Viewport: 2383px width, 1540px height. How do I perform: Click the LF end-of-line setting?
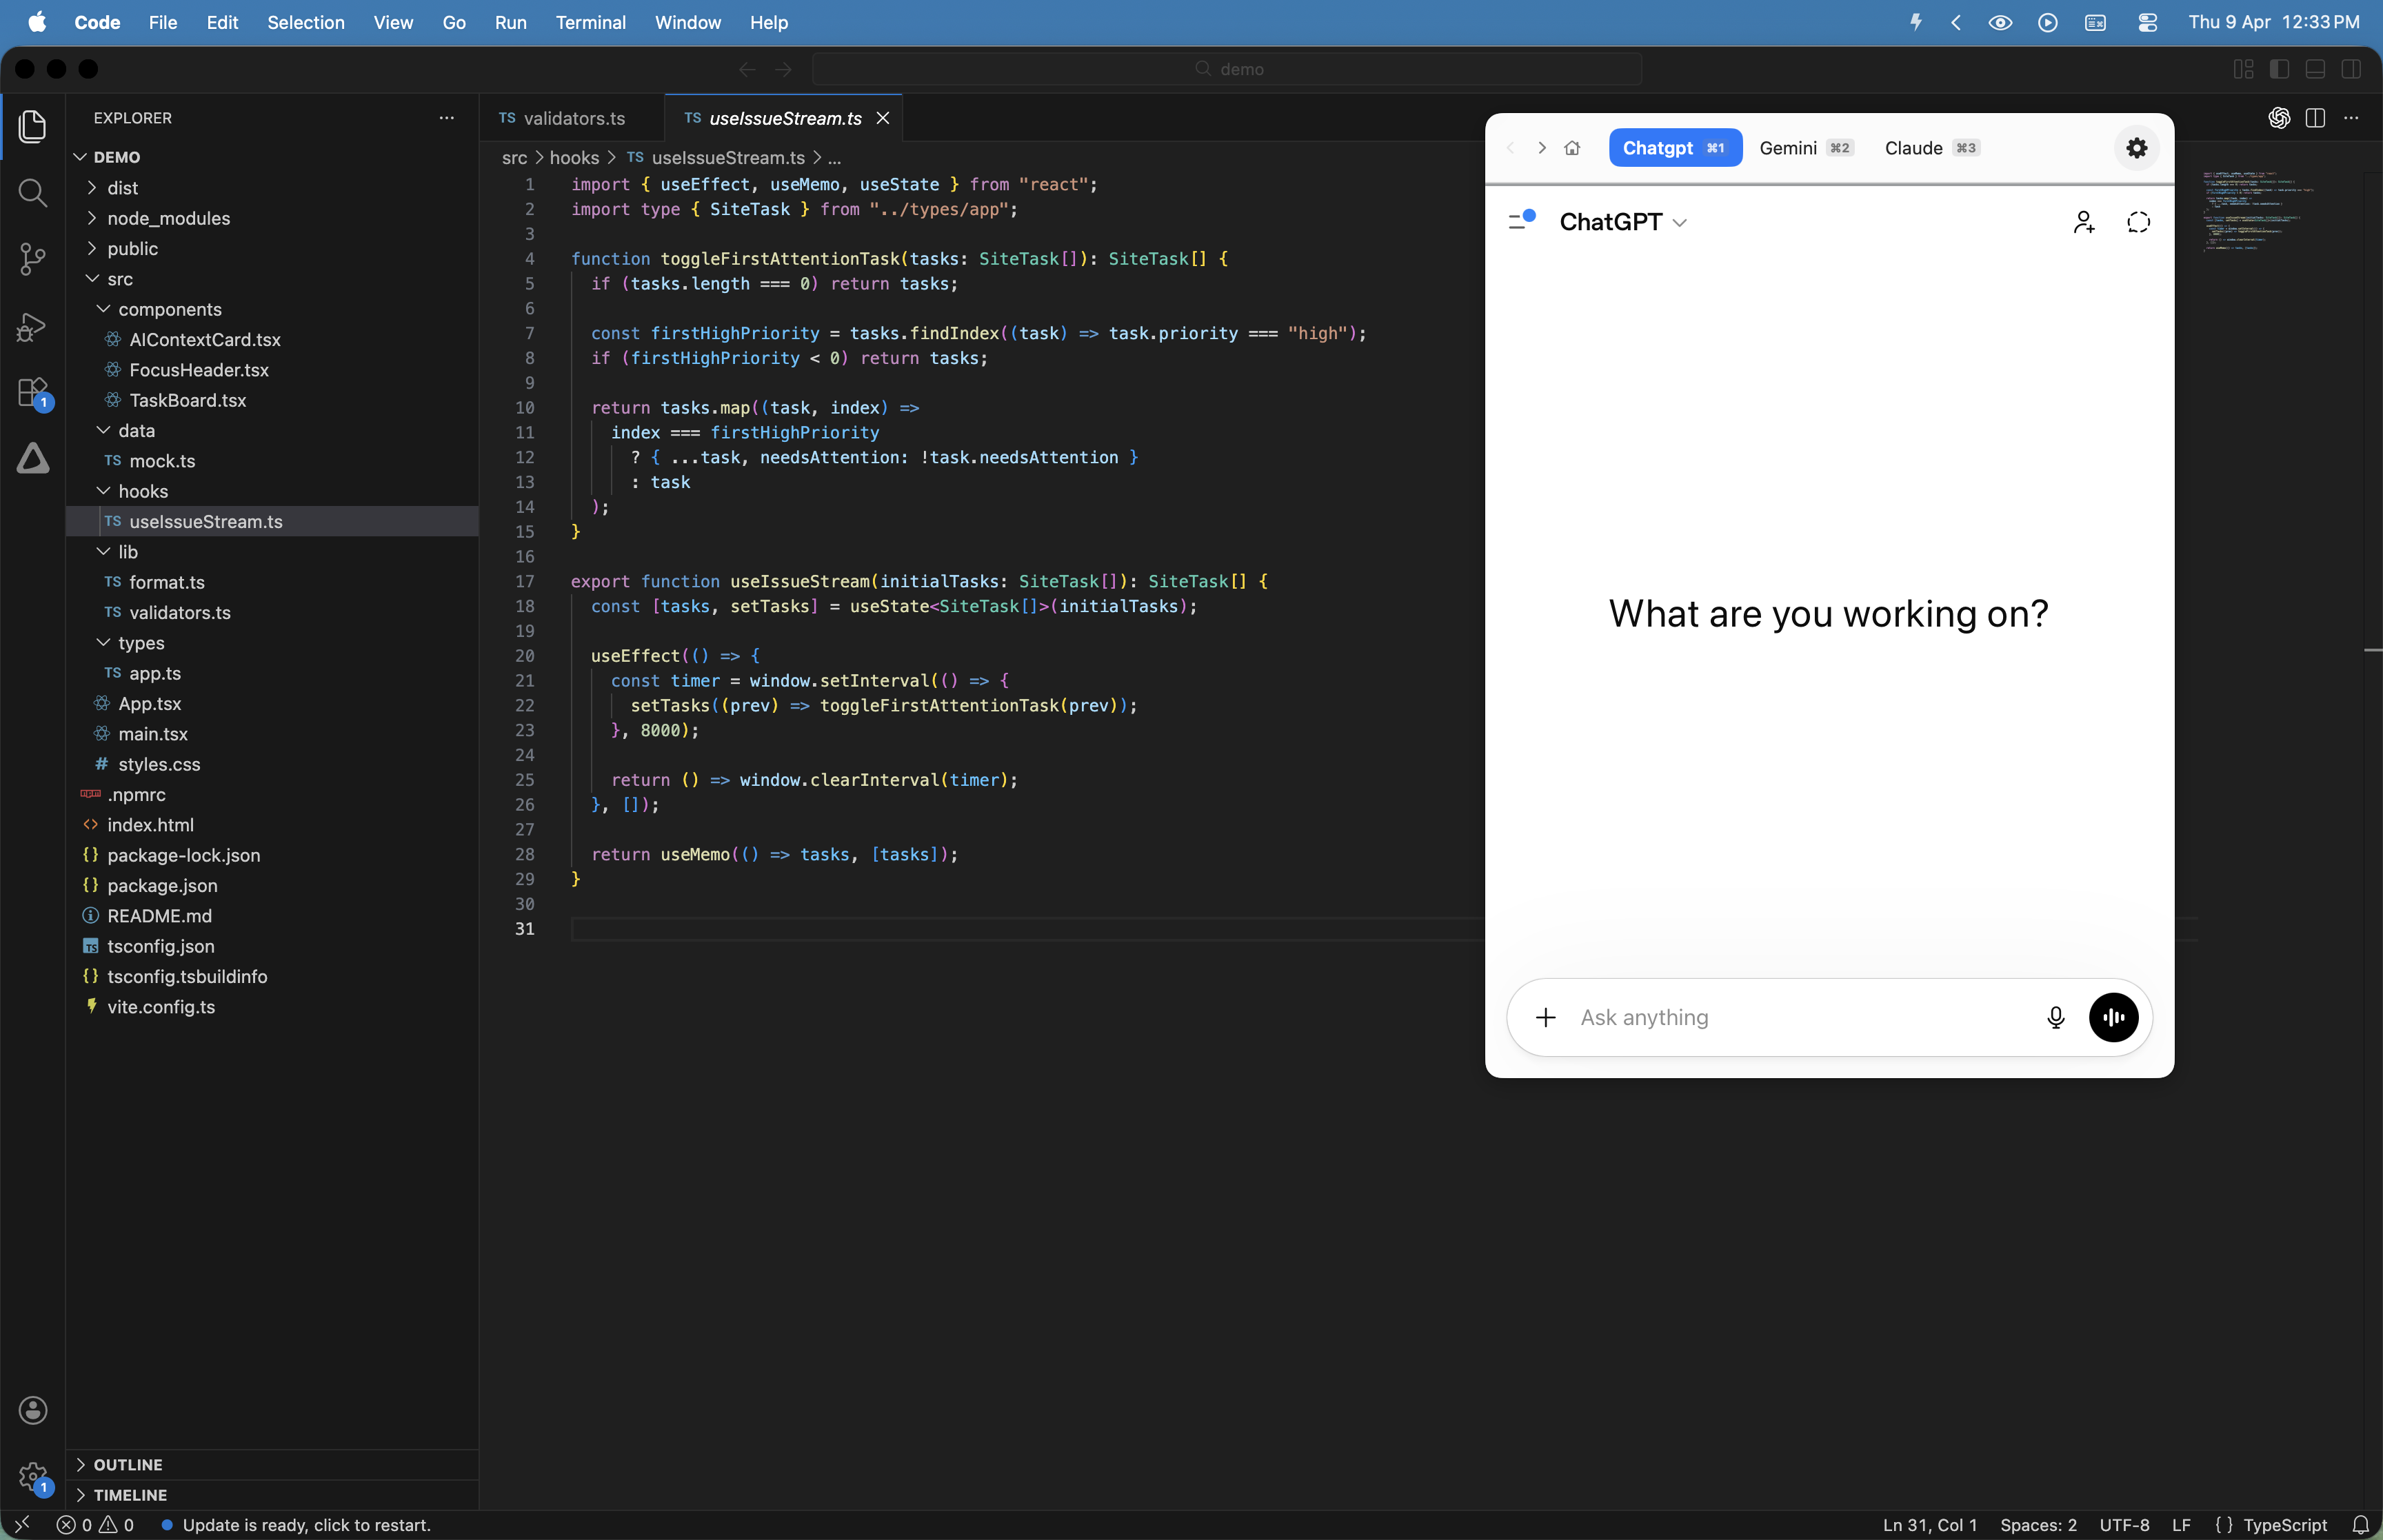coord(2182,1525)
